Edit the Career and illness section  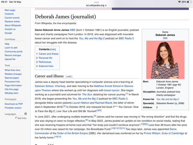(69, 77)
